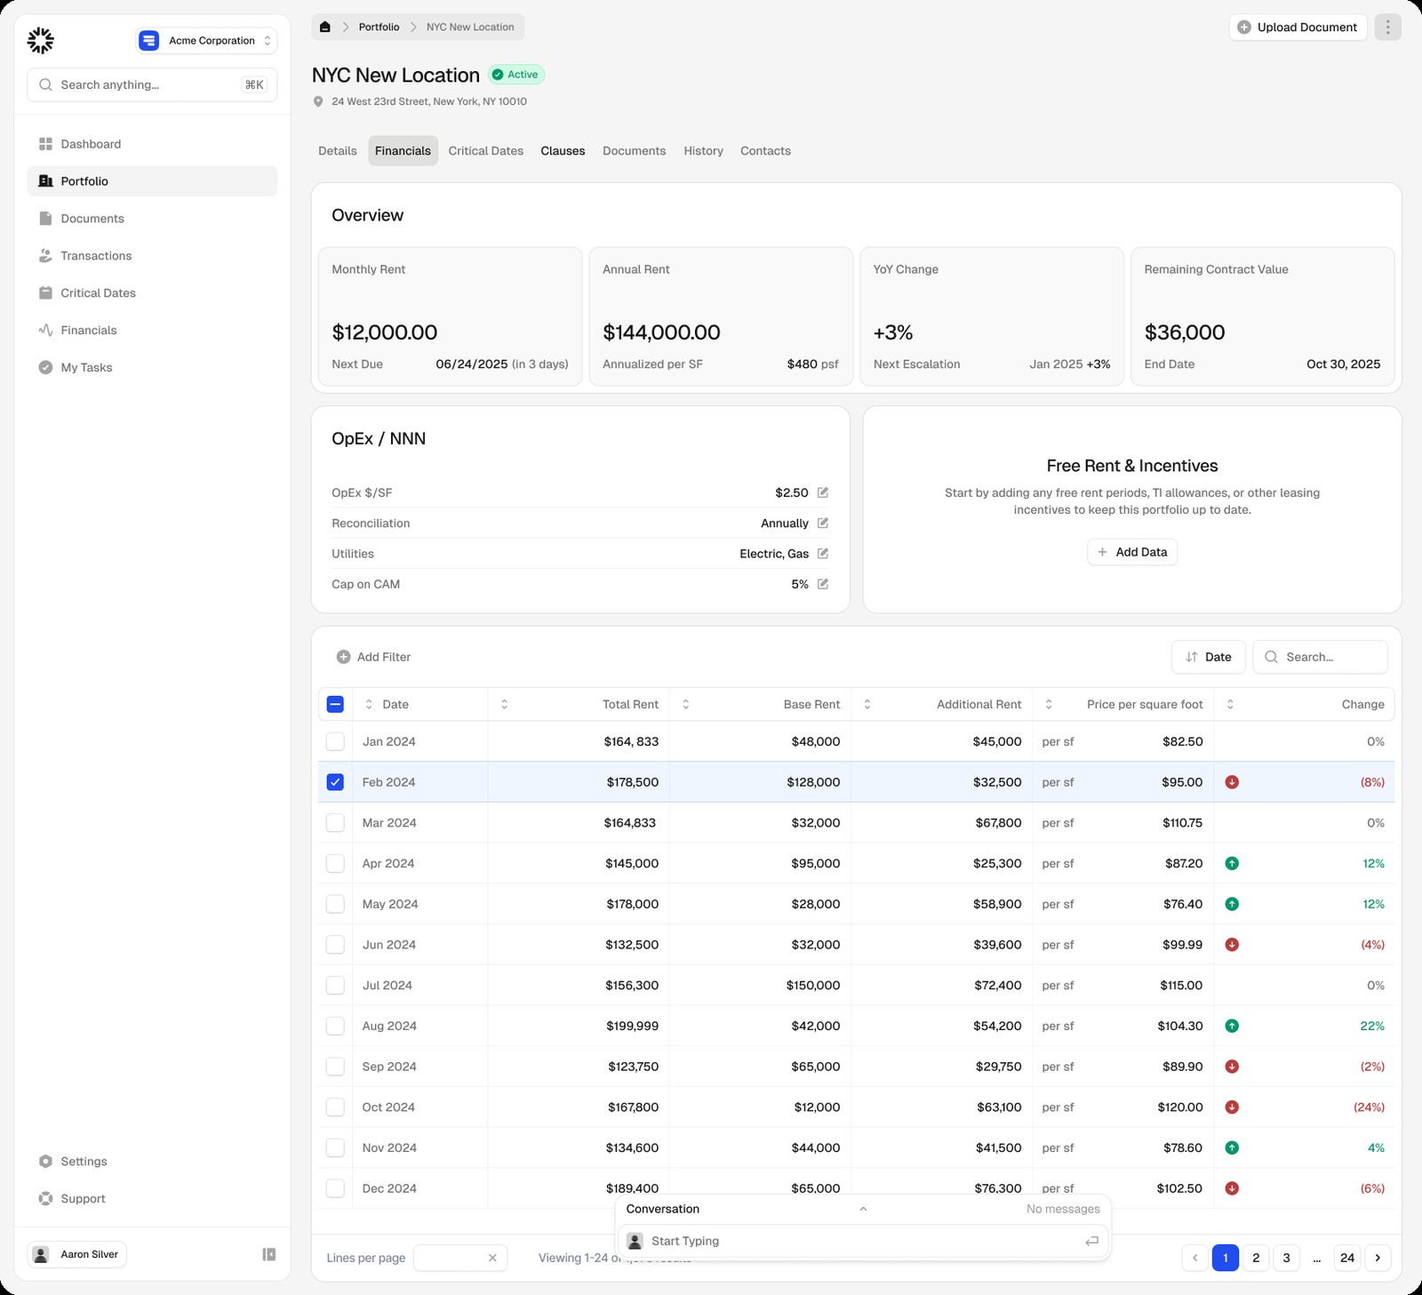The width and height of the screenshot is (1422, 1295).
Task: Open the Documents tab
Action: [x=634, y=151]
